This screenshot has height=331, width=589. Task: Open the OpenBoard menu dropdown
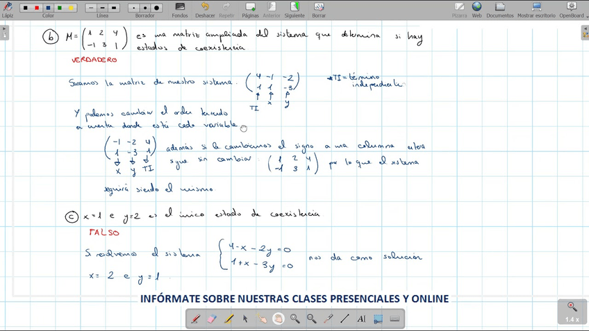tap(572, 9)
